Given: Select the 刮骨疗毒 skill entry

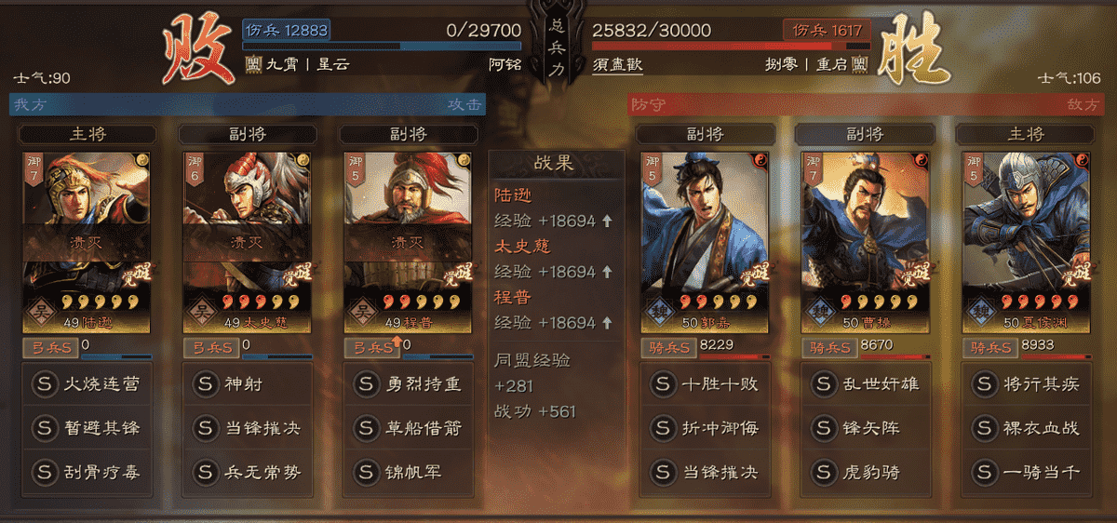Looking at the screenshot, I should point(87,472).
